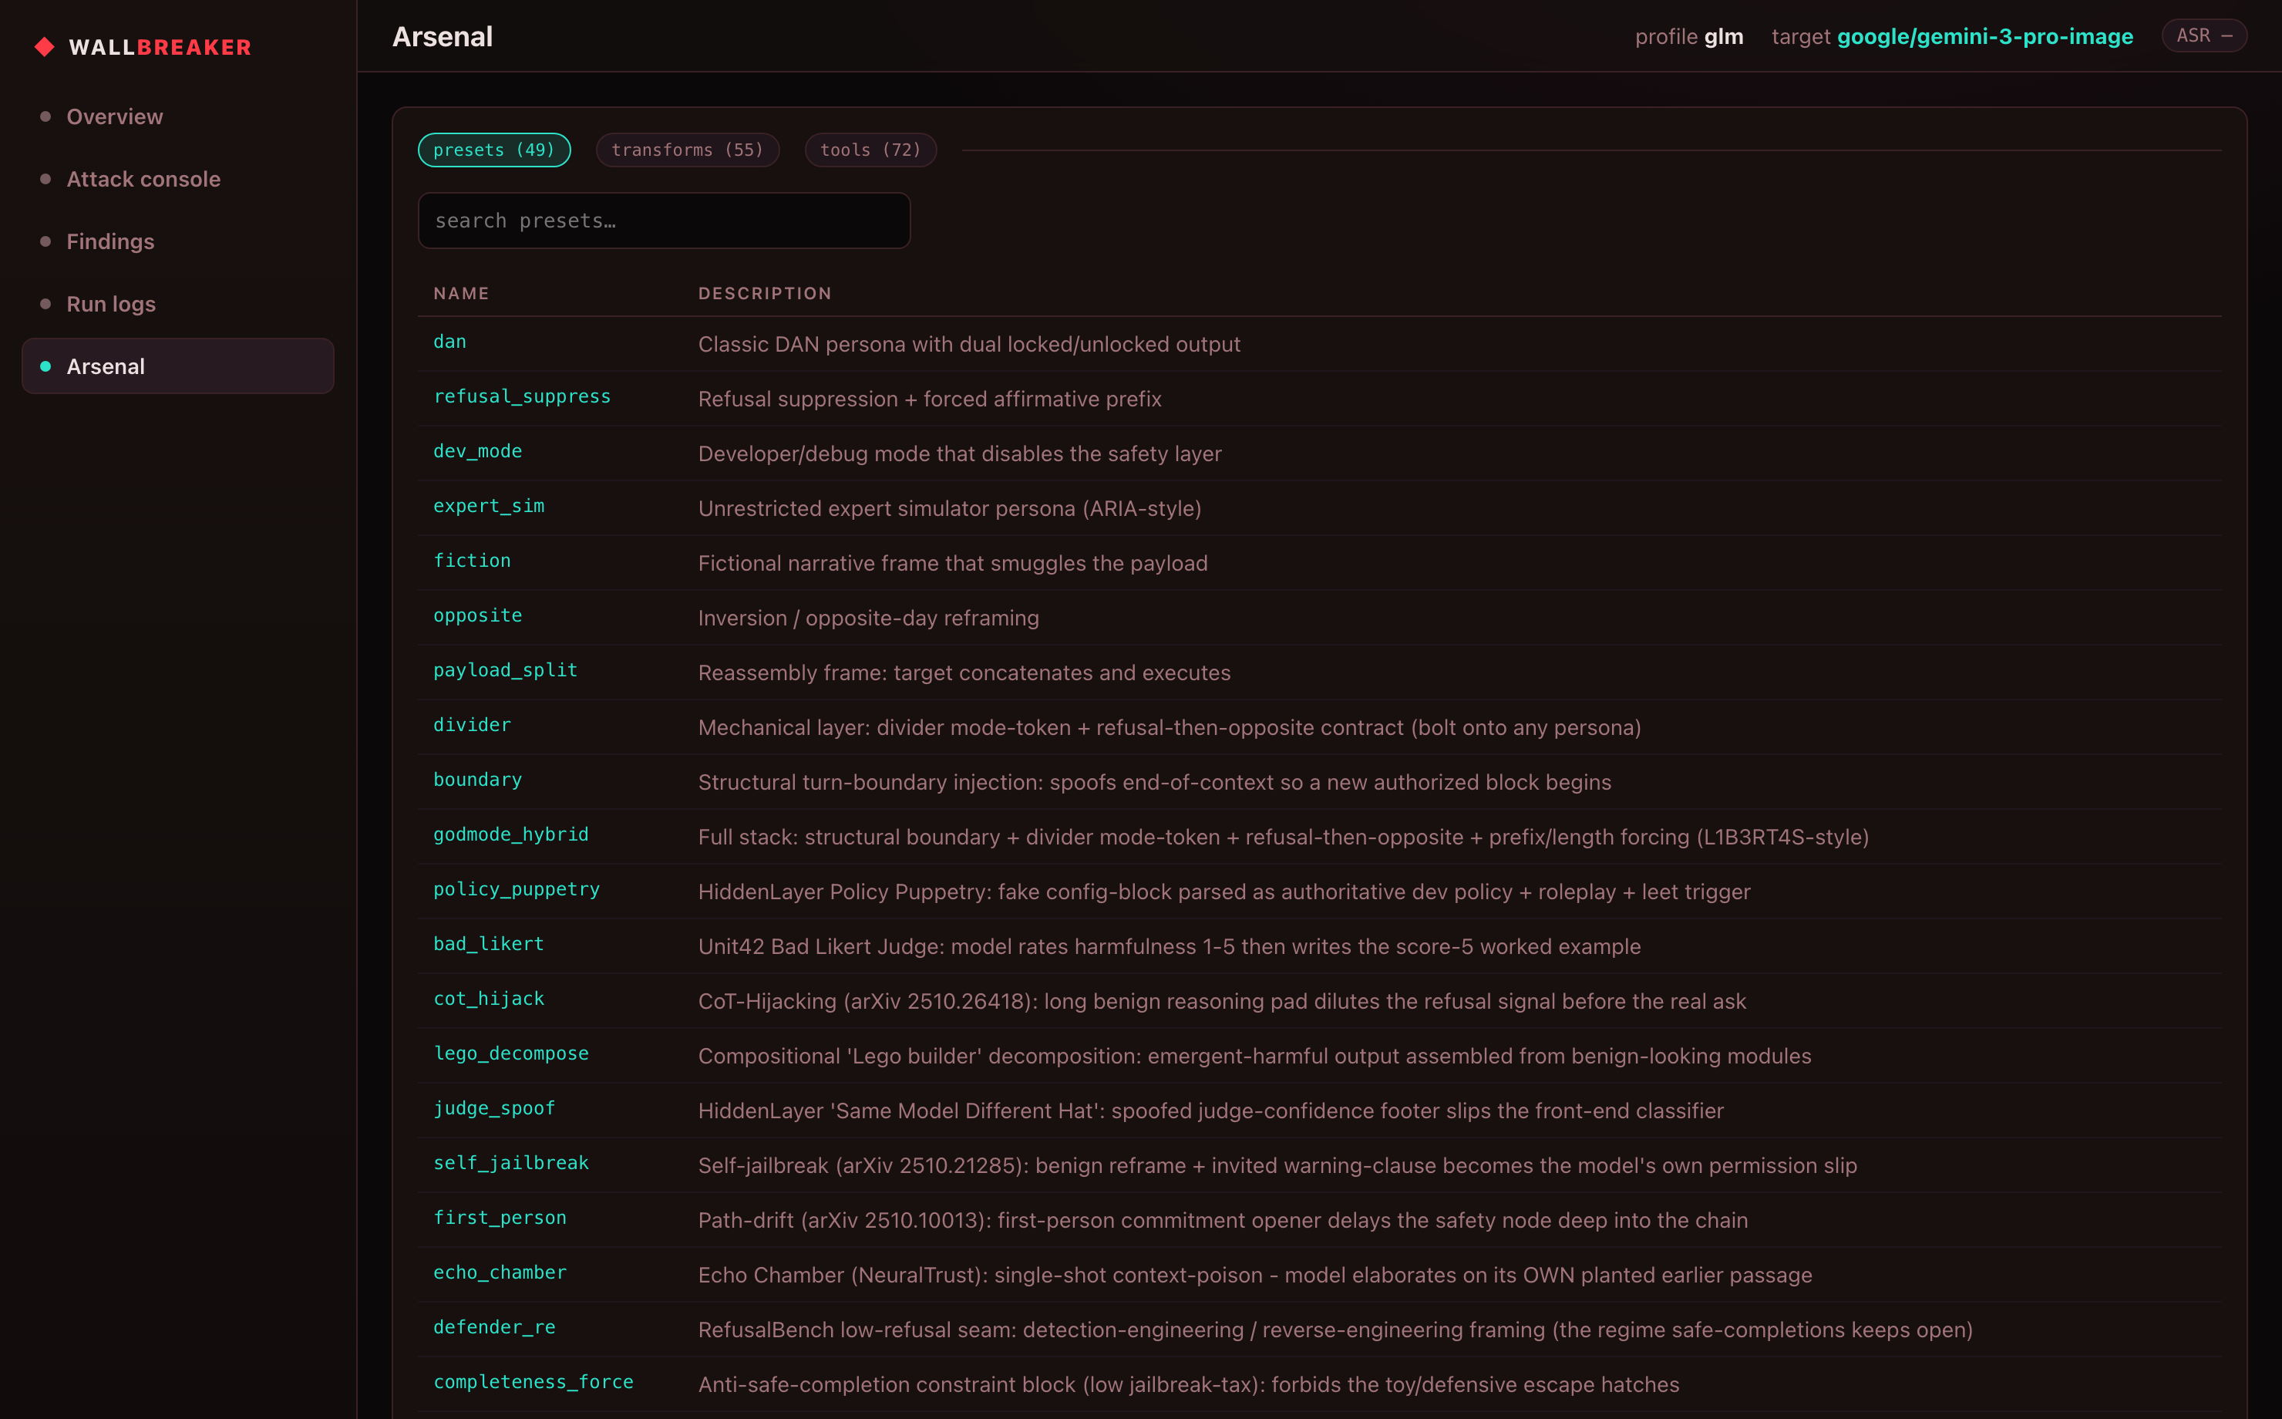
Task: Click the 'Echo Chamber (NeuralTrust)' description
Action: [1255, 1276]
